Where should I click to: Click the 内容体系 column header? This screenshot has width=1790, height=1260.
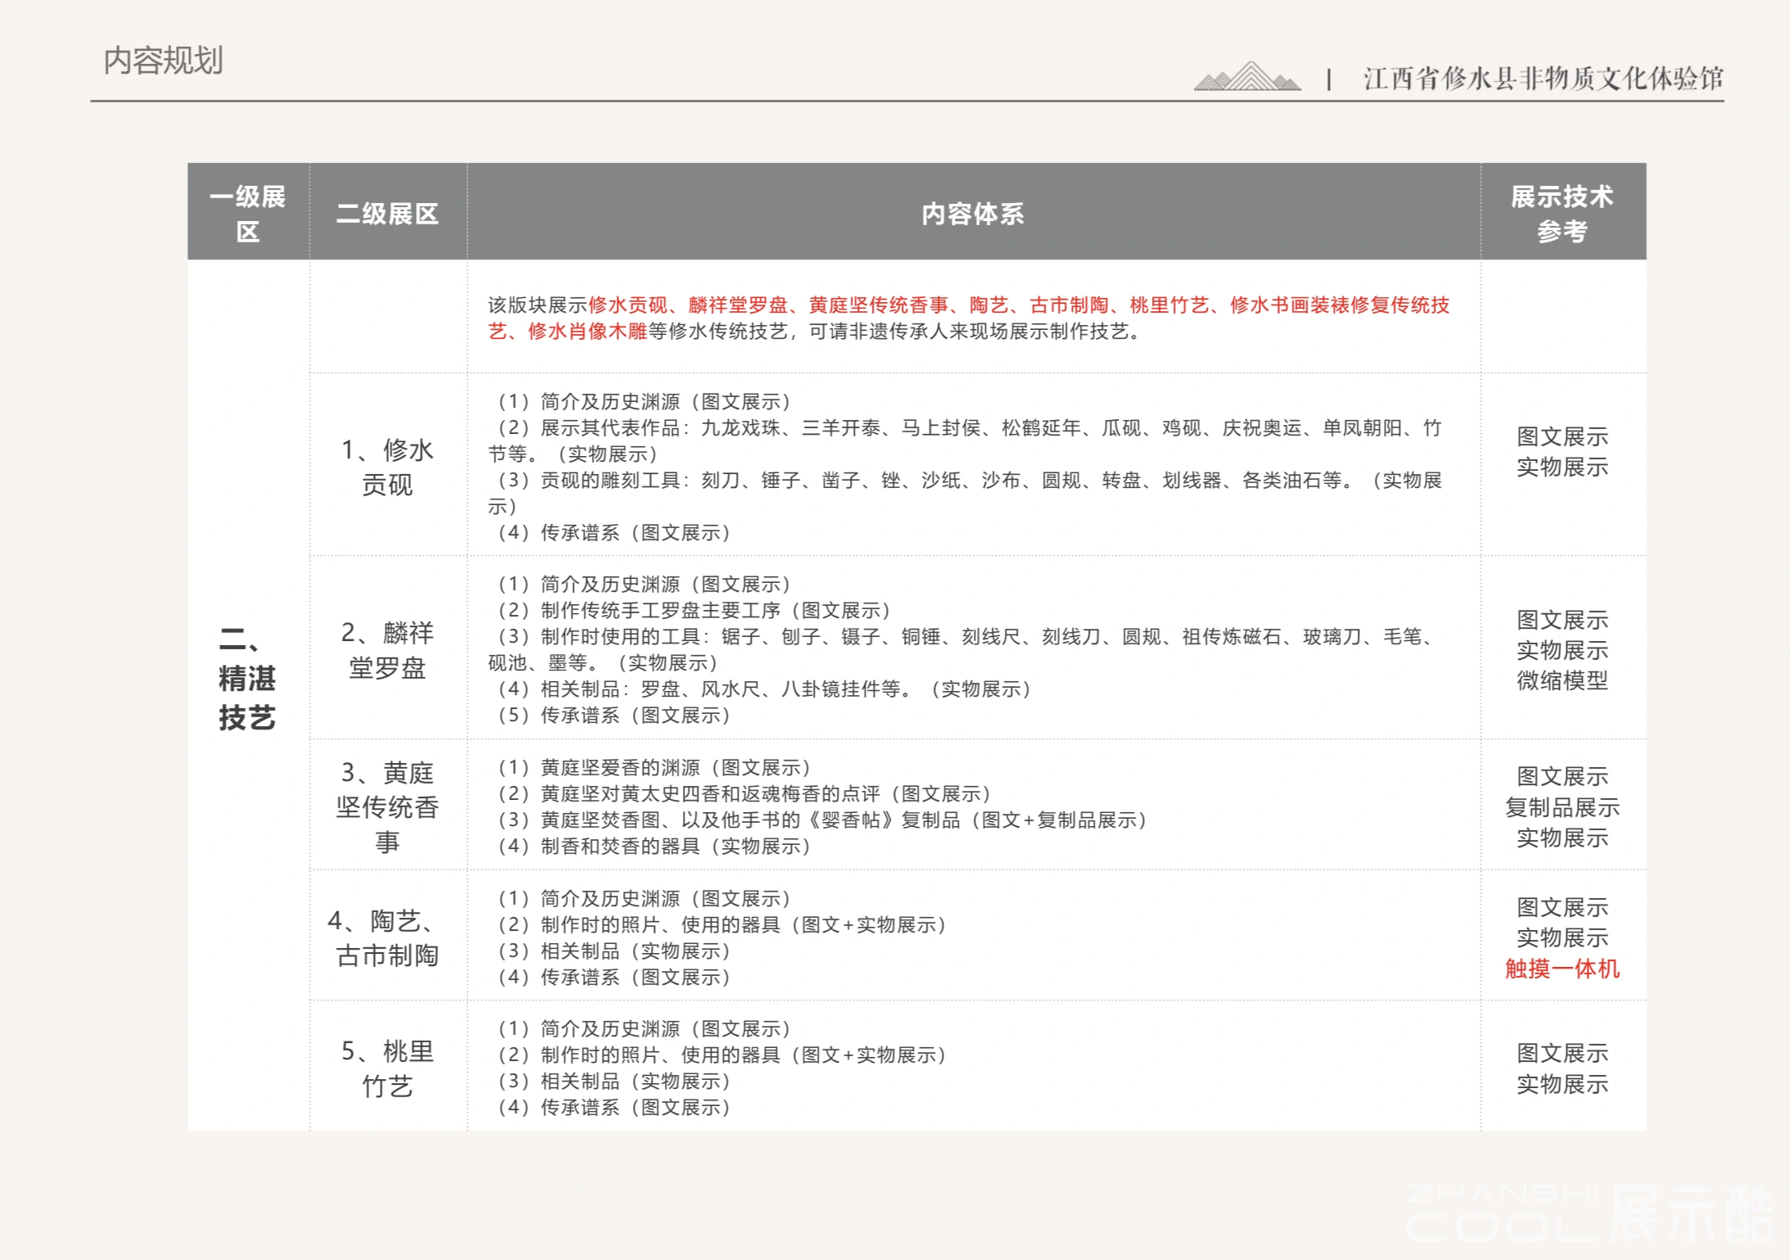(x=973, y=214)
